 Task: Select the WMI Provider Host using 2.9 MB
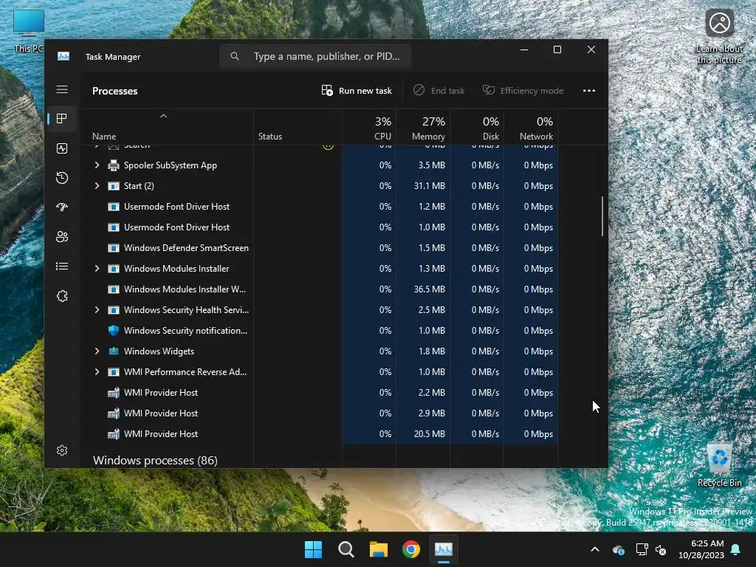(320, 413)
